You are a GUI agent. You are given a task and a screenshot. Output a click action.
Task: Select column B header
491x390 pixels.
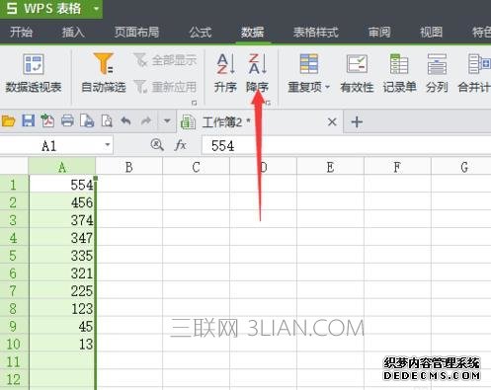pyautogui.click(x=129, y=167)
